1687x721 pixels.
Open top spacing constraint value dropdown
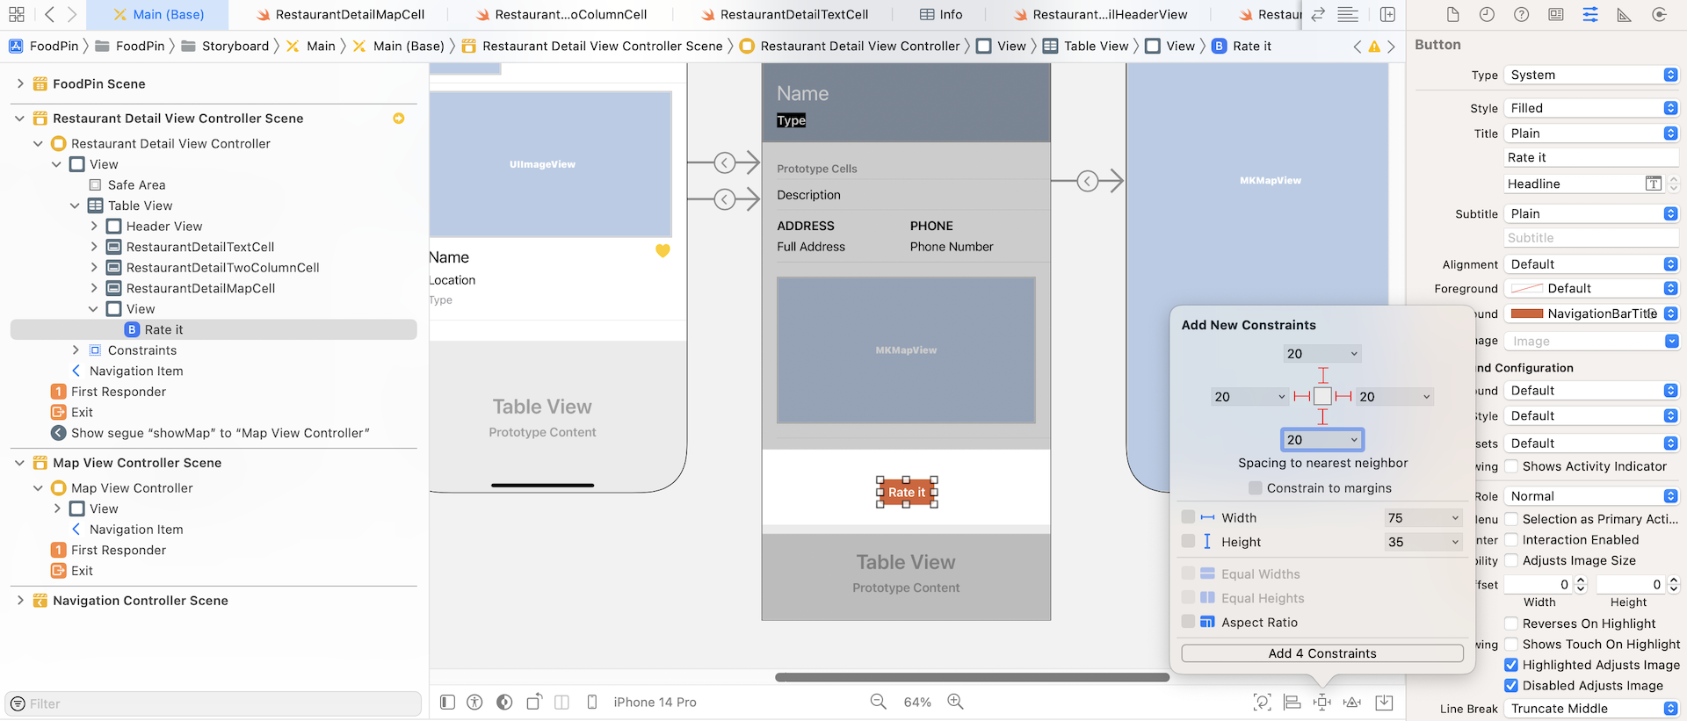(x=1354, y=354)
